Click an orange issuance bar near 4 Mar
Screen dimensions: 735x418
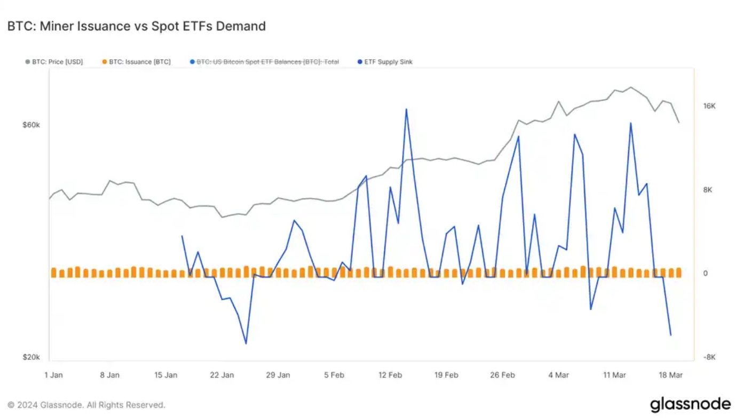pos(558,272)
